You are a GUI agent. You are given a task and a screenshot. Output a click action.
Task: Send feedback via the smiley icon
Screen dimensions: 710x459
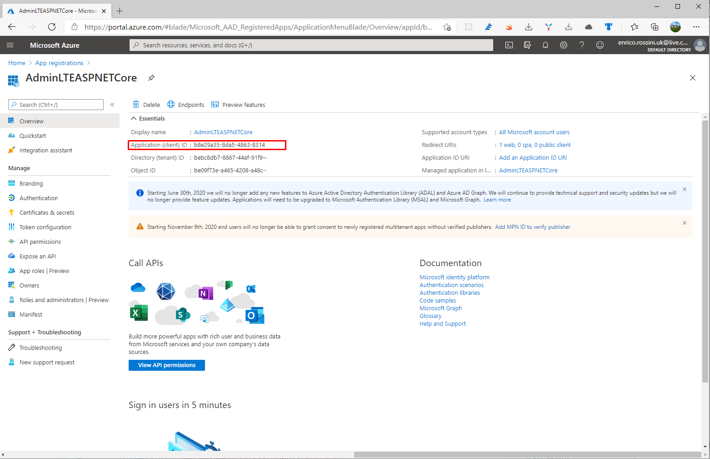coord(600,45)
